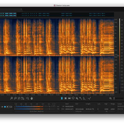Screen dimensions: 124x124
Task: Click the upper channel spectrogram
Action: pyautogui.click(x=57, y=37)
